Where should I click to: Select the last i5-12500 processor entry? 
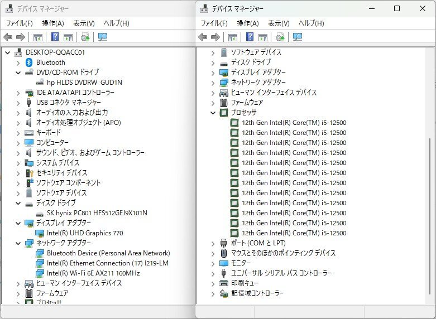point(294,233)
